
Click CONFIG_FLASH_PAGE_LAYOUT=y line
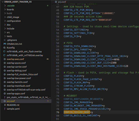83,79
